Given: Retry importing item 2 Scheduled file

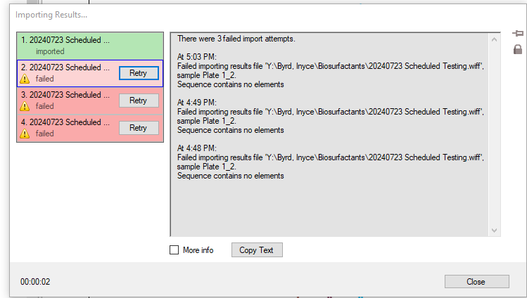Looking at the screenshot, I should [138, 73].
